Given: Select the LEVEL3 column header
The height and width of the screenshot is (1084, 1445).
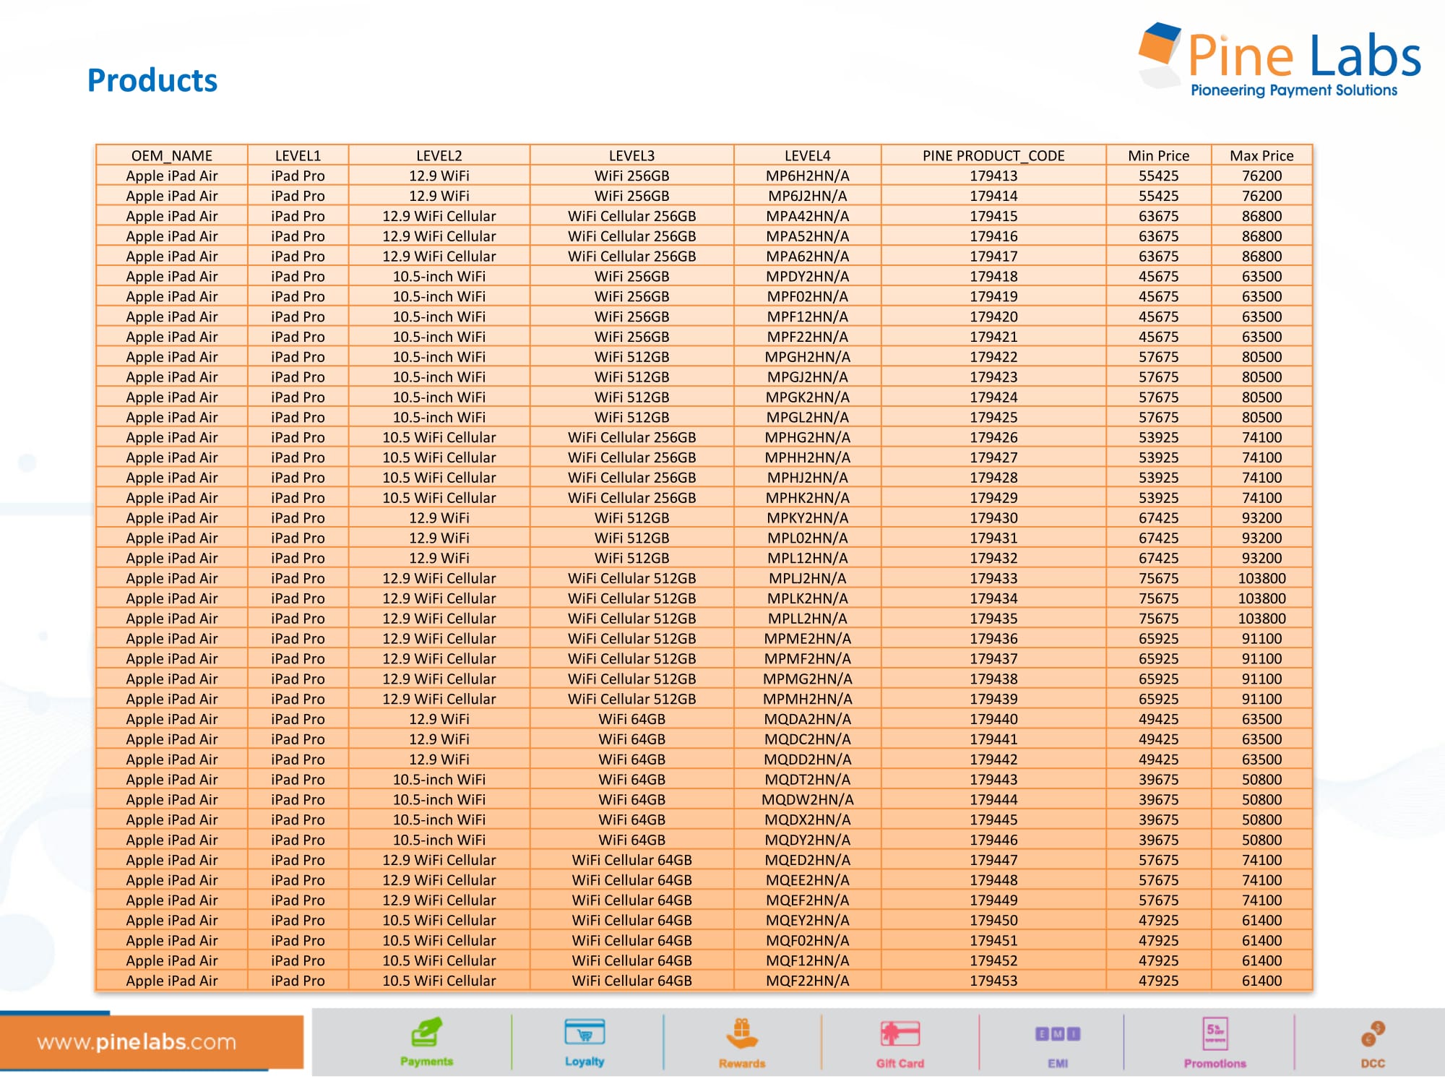Looking at the screenshot, I should coord(631,155).
